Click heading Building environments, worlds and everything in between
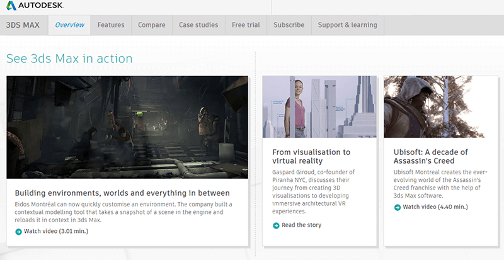This screenshot has height=260, width=504. [122, 193]
